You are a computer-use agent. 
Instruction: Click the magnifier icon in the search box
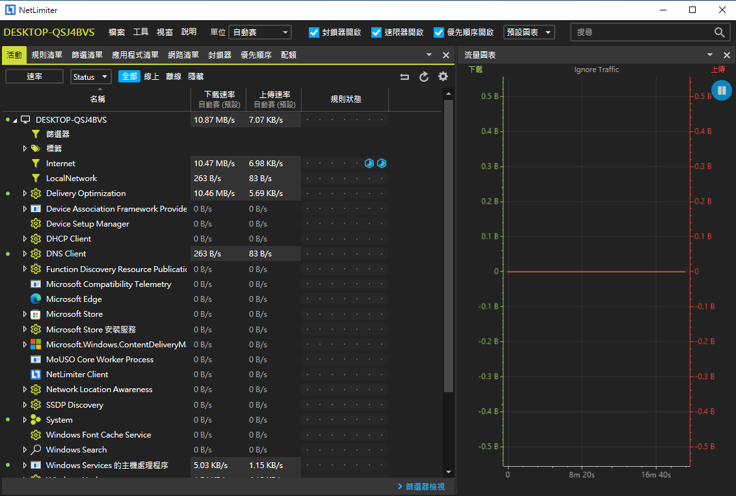[x=719, y=32]
